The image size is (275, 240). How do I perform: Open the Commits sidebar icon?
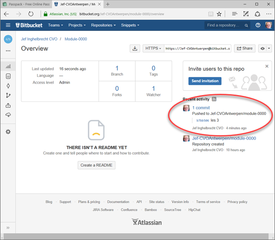click(8, 86)
